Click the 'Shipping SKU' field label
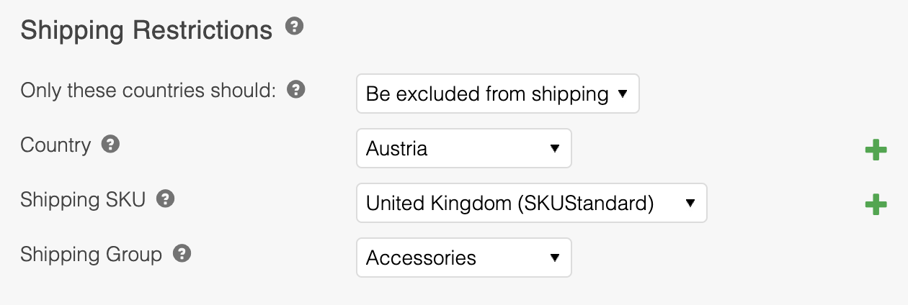The height and width of the screenshot is (305, 908). click(83, 200)
